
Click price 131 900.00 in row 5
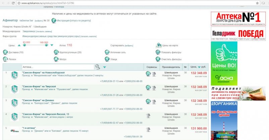click(x=199, y=128)
